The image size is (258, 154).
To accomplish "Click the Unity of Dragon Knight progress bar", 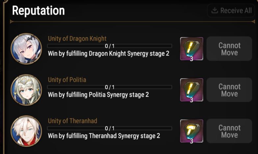I will point(110,46).
